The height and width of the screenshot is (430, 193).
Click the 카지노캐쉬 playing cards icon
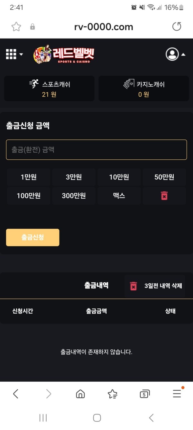[128, 83]
